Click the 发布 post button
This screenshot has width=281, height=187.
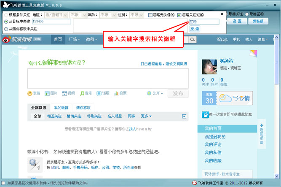[x=178, y=93]
